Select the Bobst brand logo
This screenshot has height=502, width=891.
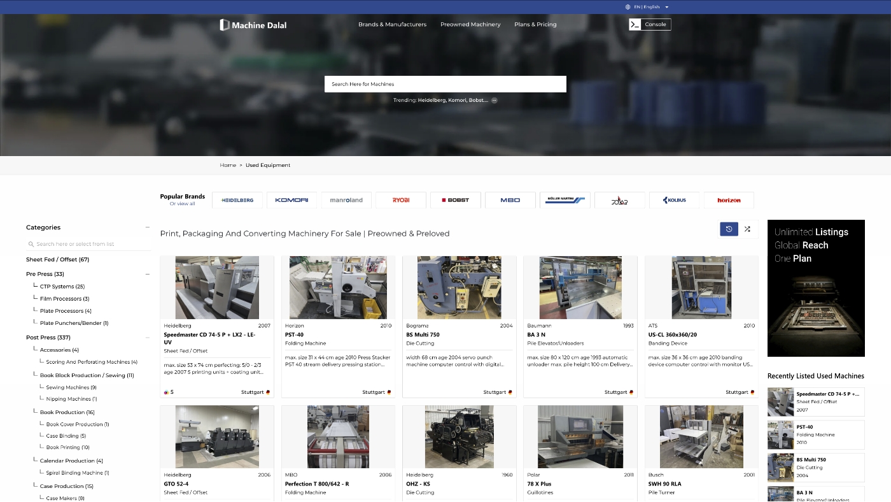click(456, 200)
